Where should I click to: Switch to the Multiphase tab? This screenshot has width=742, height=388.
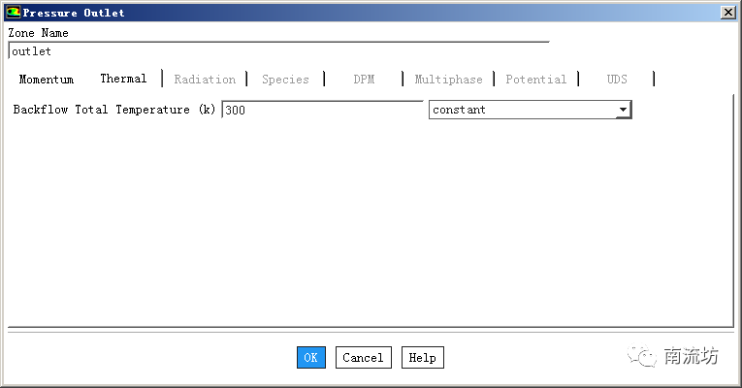(449, 79)
